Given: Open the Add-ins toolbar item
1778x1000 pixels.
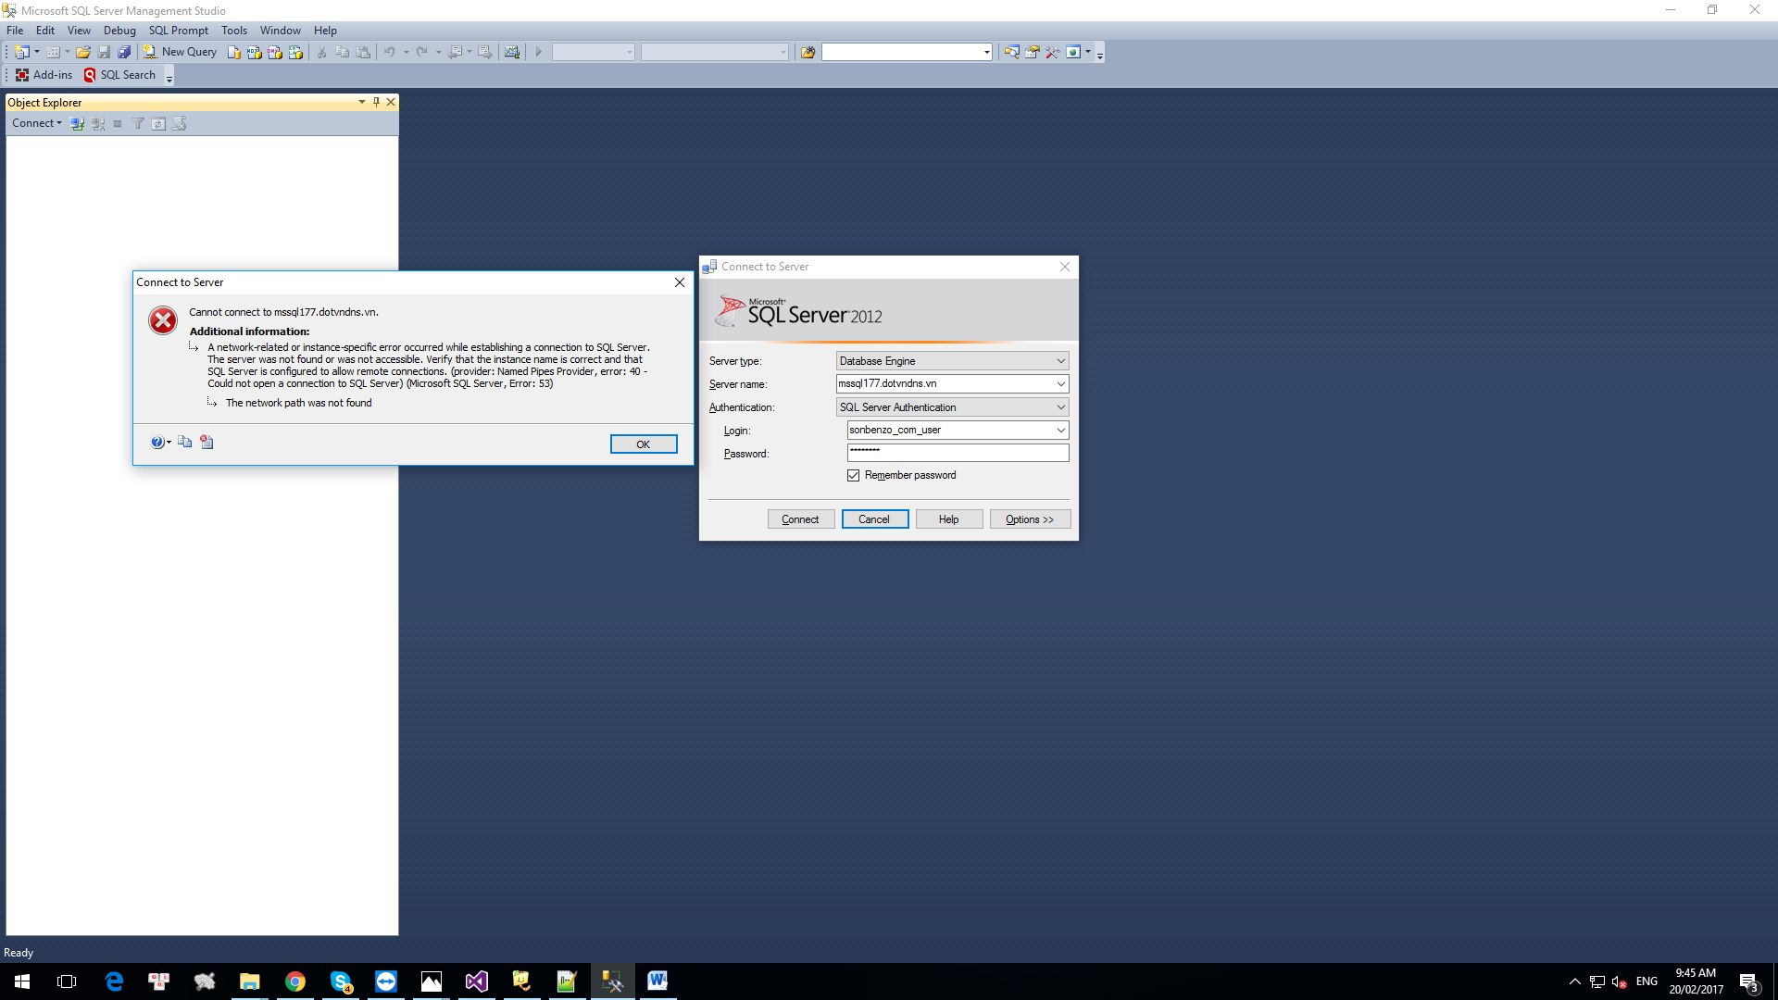Looking at the screenshot, I should click(44, 75).
